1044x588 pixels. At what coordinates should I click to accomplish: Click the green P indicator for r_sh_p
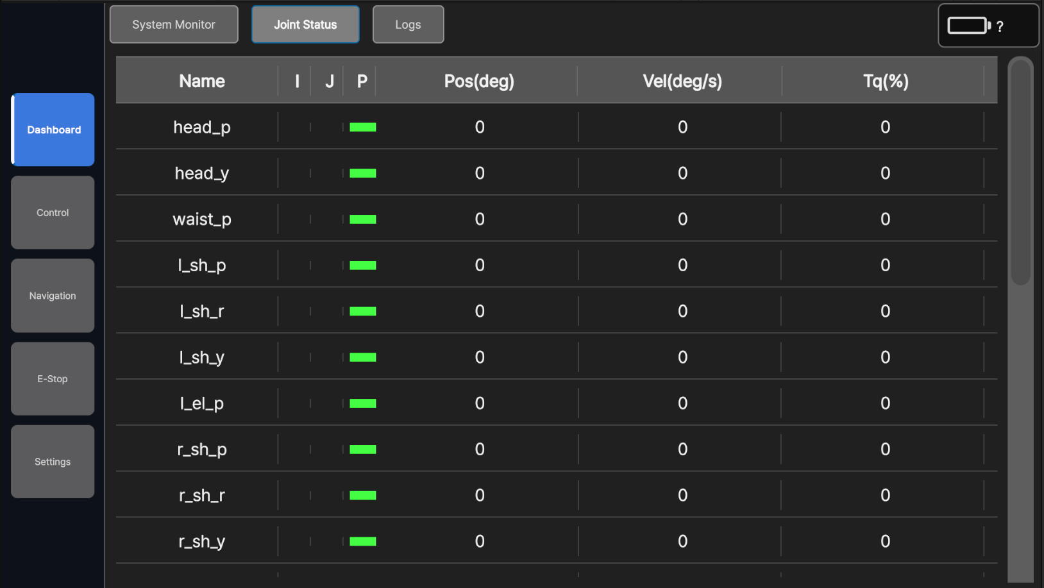(x=362, y=449)
